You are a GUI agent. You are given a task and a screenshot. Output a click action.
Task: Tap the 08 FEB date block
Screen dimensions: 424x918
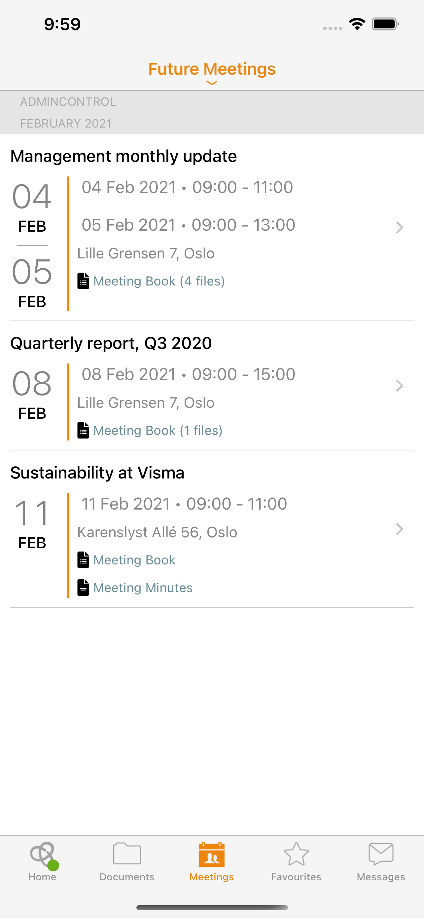[32, 395]
